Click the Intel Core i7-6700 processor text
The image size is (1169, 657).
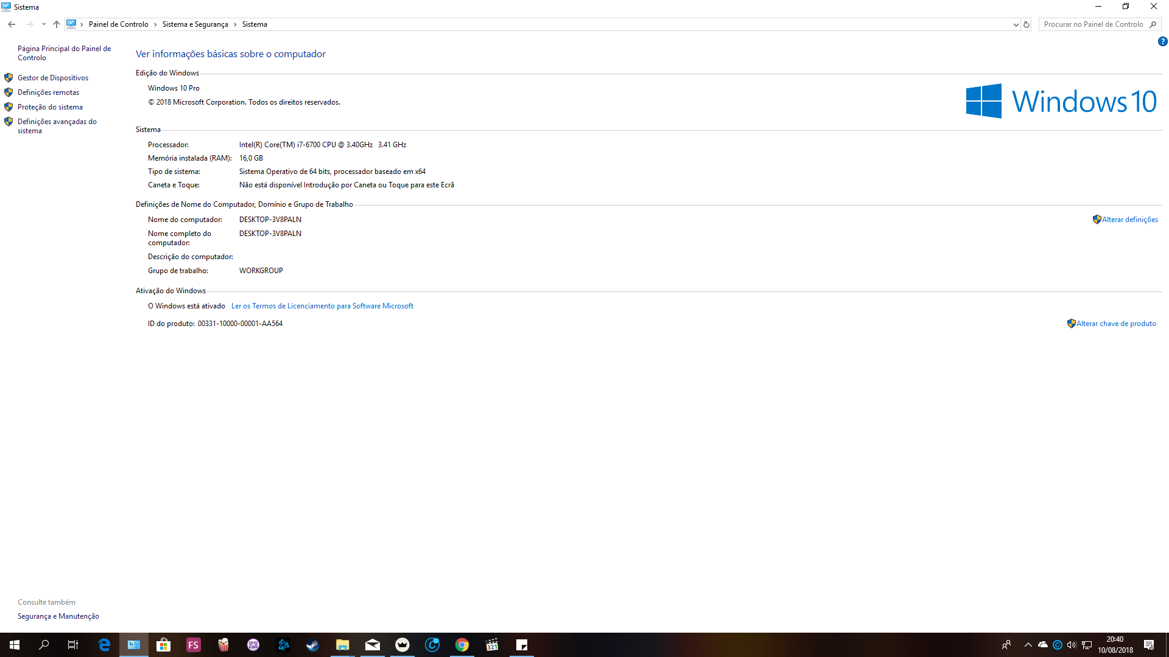pyautogui.click(x=323, y=145)
